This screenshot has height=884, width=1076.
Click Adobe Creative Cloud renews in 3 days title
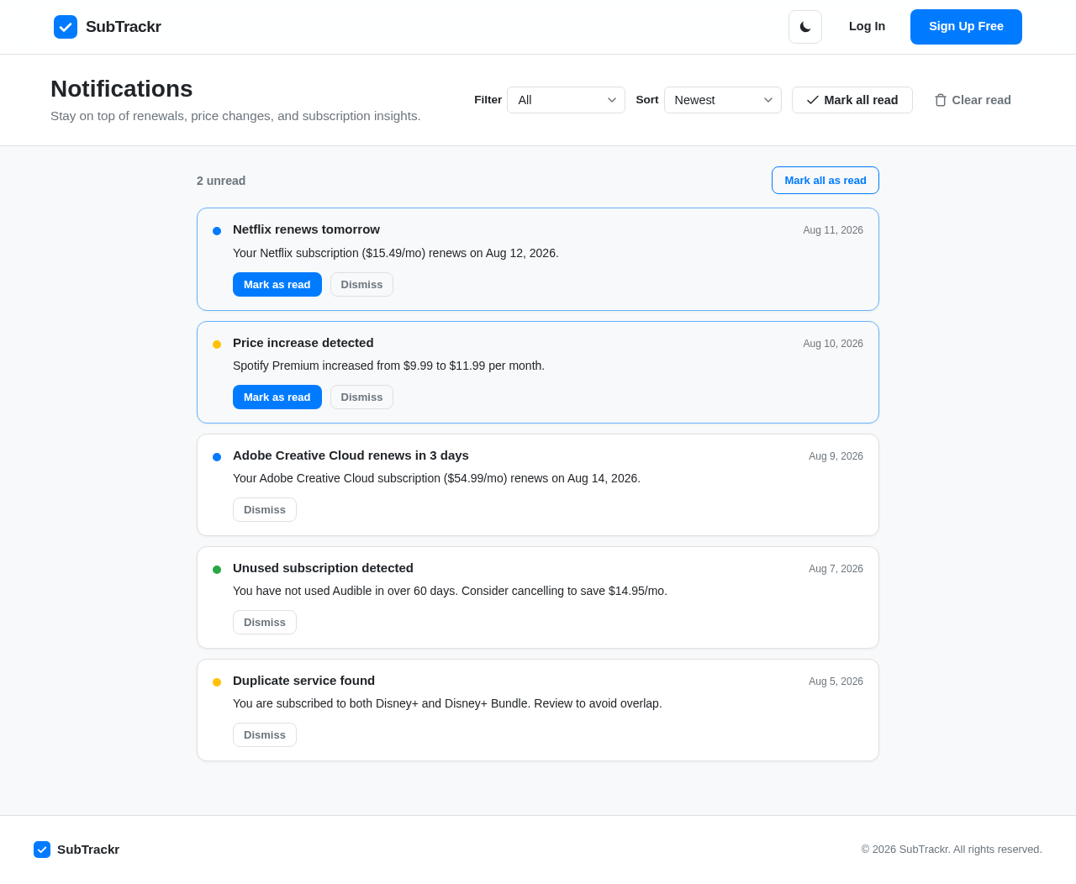coord(351,455)
